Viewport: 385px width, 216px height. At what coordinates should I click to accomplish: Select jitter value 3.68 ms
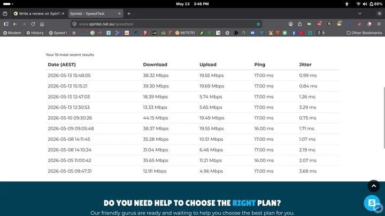(307, 171)
